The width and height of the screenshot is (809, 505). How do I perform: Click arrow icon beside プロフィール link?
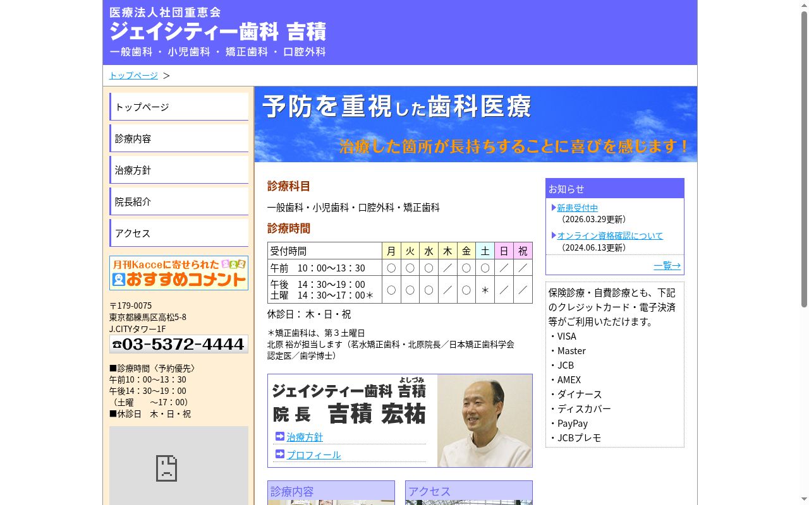point(280,454)
